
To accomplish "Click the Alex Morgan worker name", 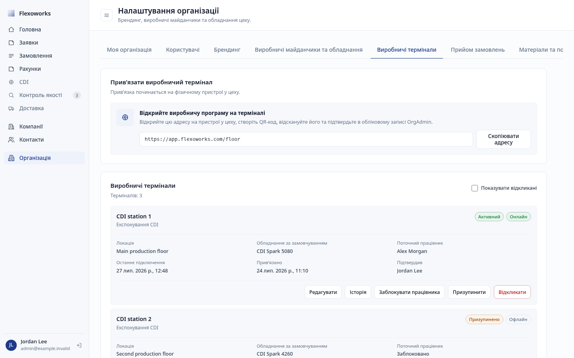I will 412,251.
